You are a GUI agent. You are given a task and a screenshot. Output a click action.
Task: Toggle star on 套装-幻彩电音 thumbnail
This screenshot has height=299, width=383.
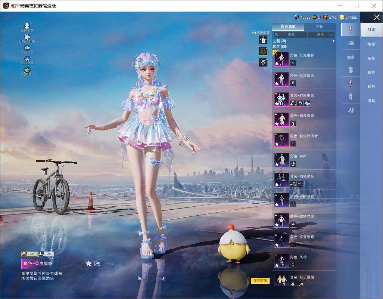[x=277, y=104]
